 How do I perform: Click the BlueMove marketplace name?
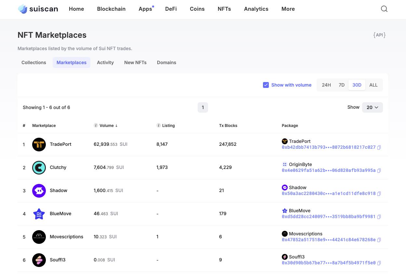[60, 214]
